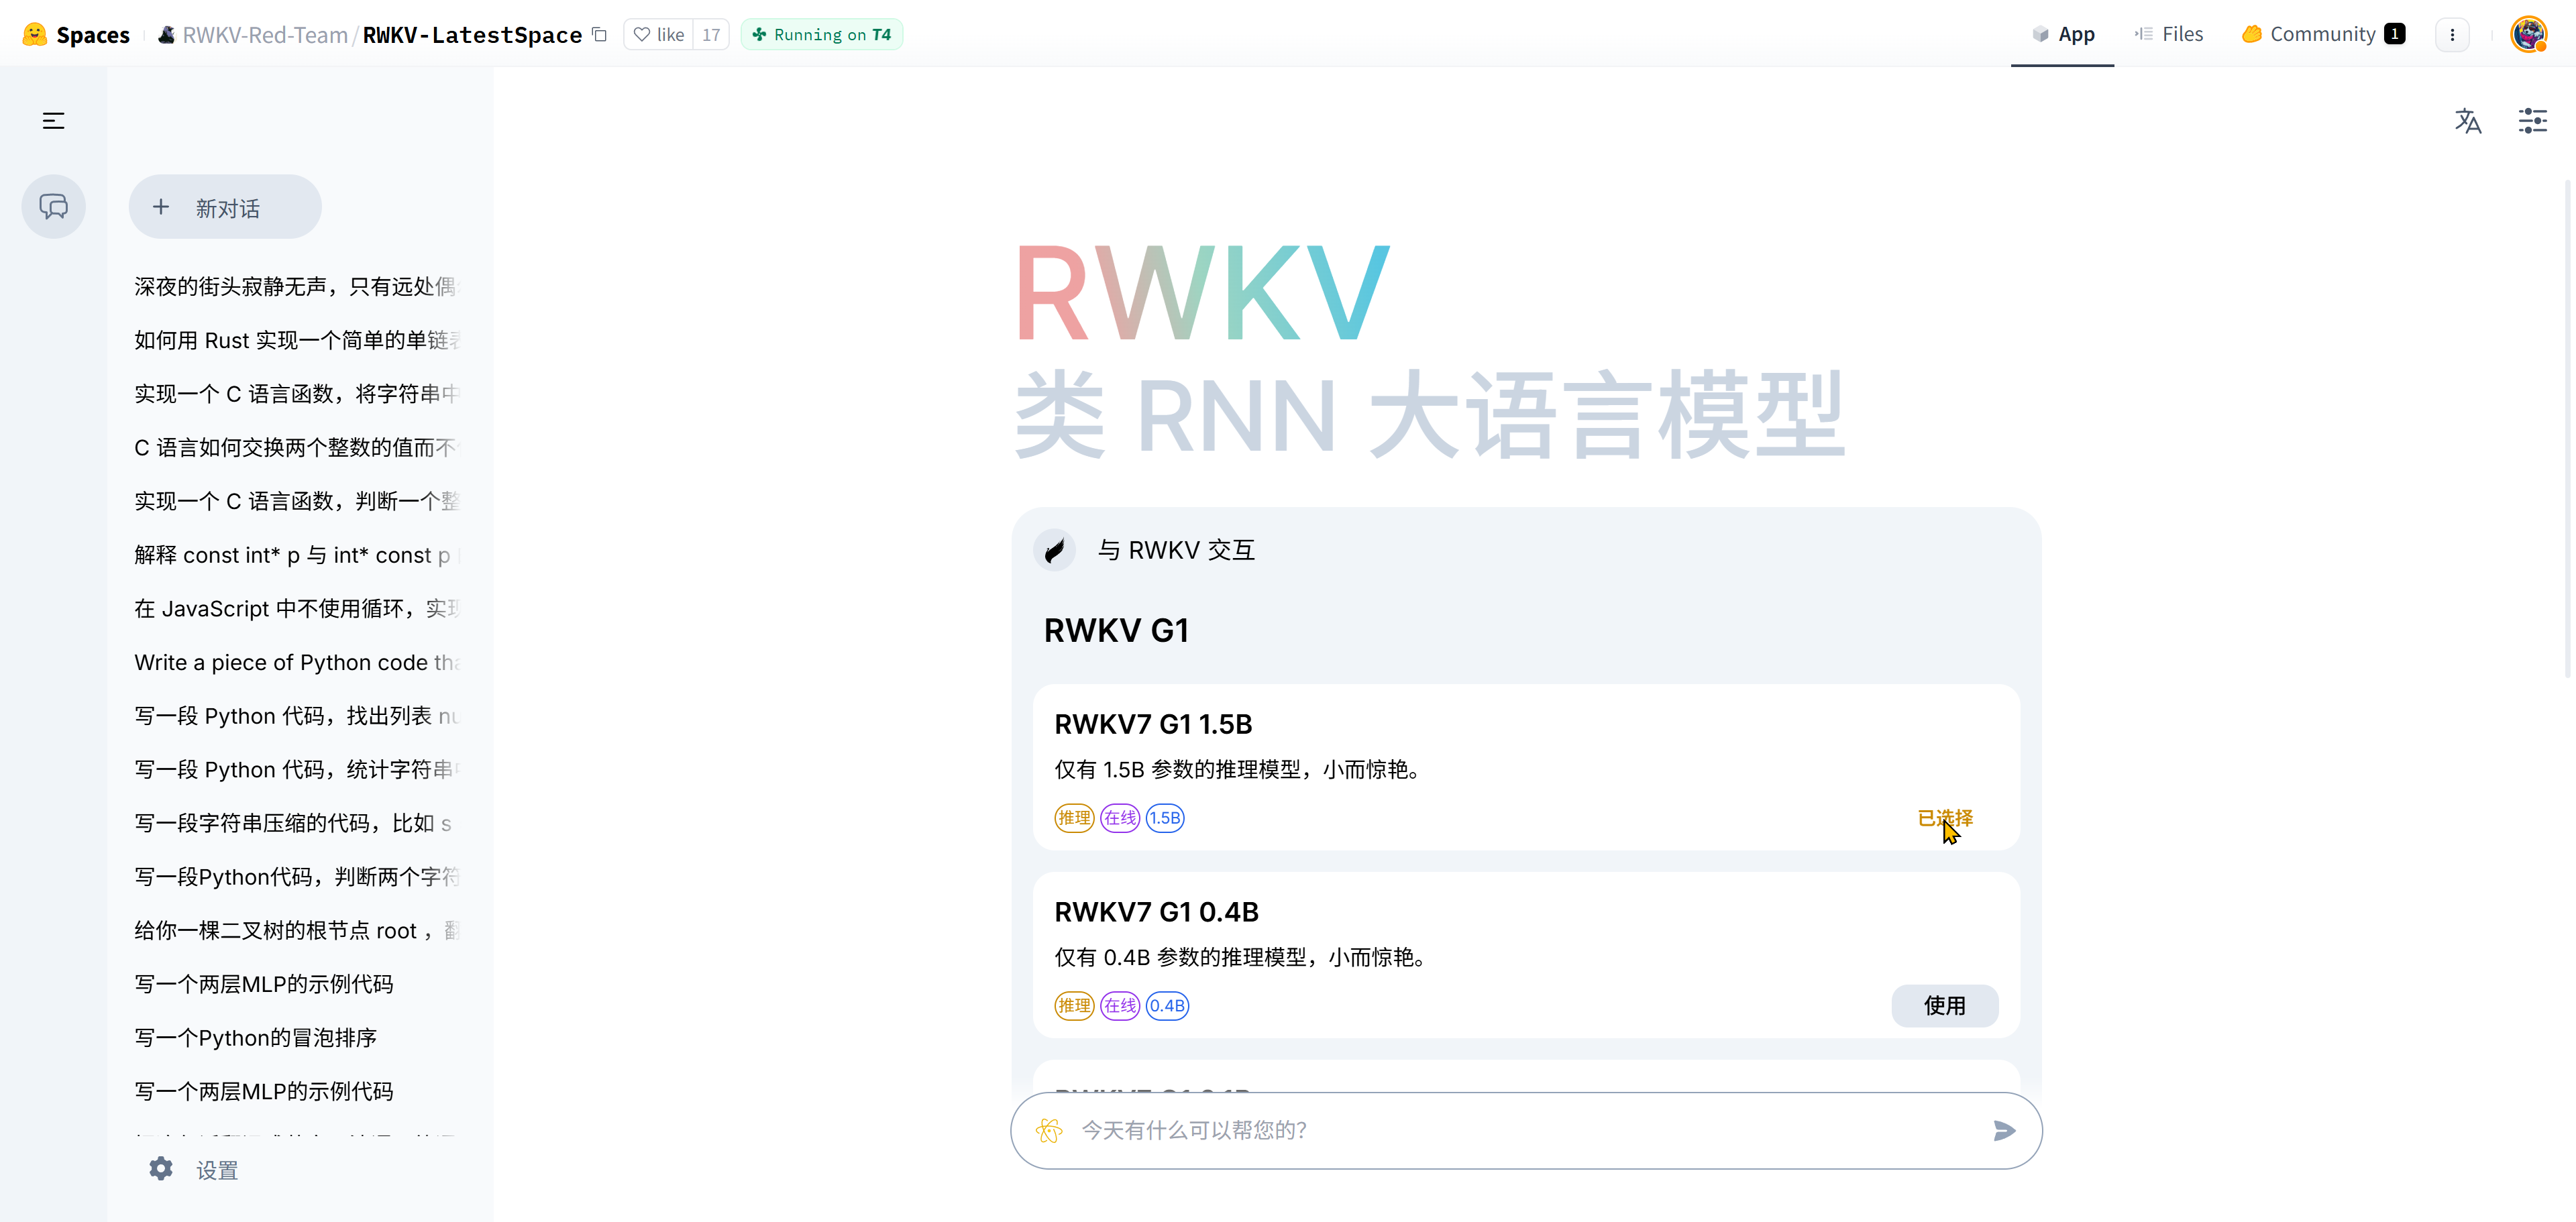Open the Community tab

2321,34
